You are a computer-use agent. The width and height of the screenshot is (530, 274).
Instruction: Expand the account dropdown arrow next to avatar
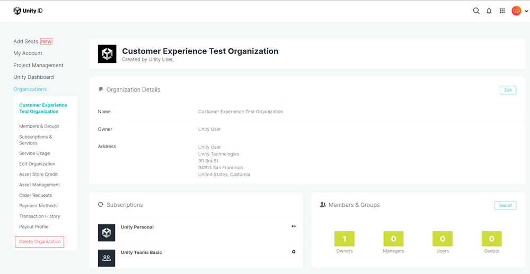point(526,11)
